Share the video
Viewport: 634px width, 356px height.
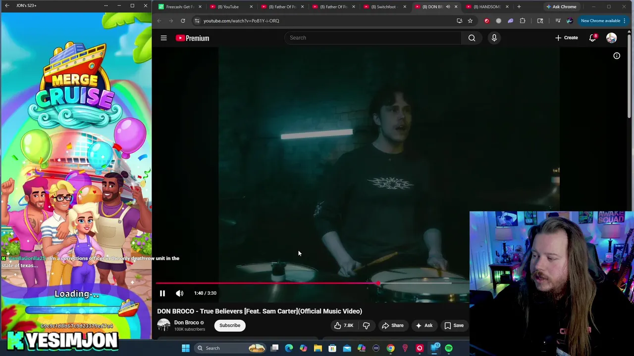tap(392, 325)
